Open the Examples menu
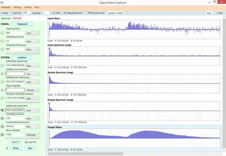The height and width of the screenshot is (156, 226). 6,7
